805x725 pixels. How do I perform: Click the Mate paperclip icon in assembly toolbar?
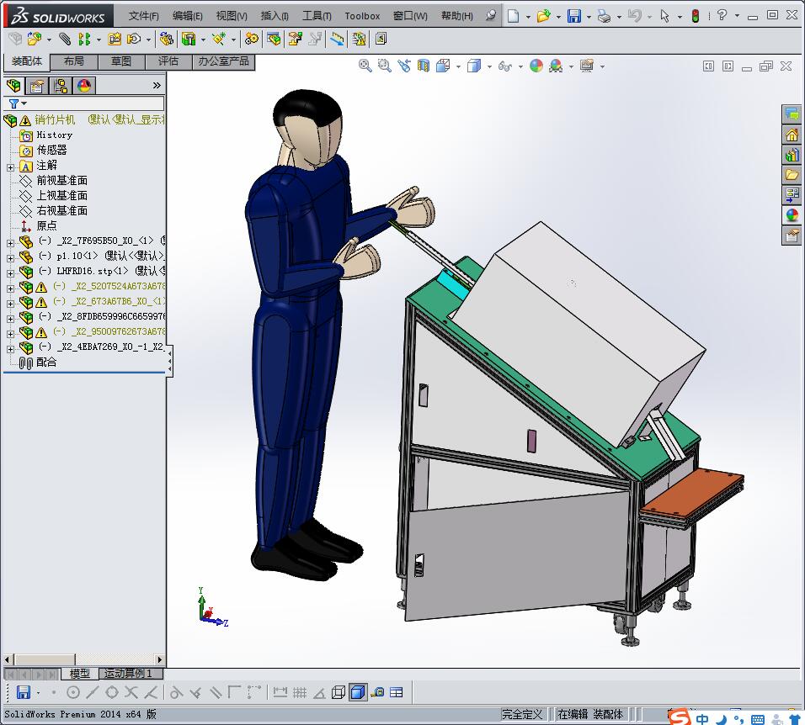point(65,39)
